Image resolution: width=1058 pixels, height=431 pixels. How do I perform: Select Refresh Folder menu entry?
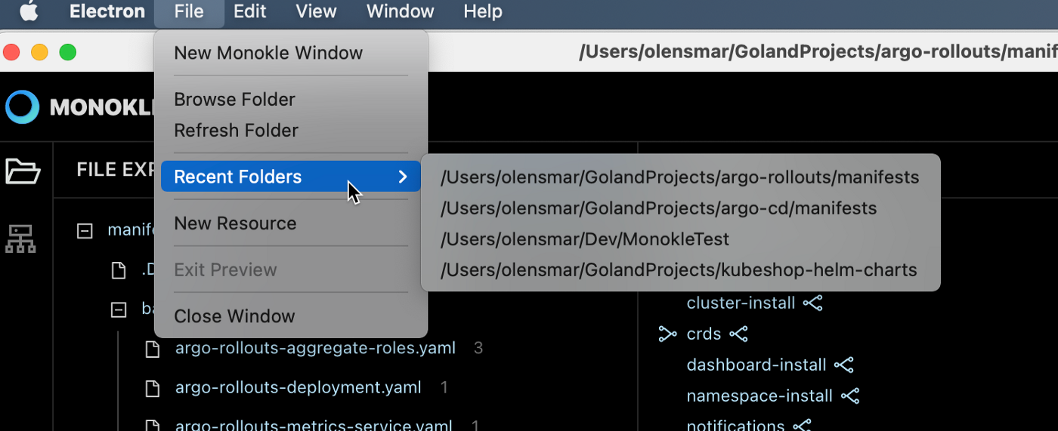click(x=291, y=131)
